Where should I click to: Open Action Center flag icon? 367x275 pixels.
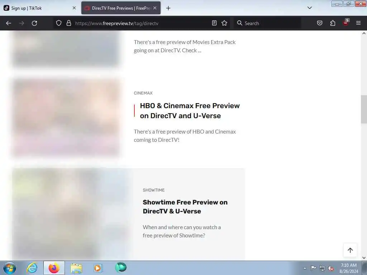[313, 268]
